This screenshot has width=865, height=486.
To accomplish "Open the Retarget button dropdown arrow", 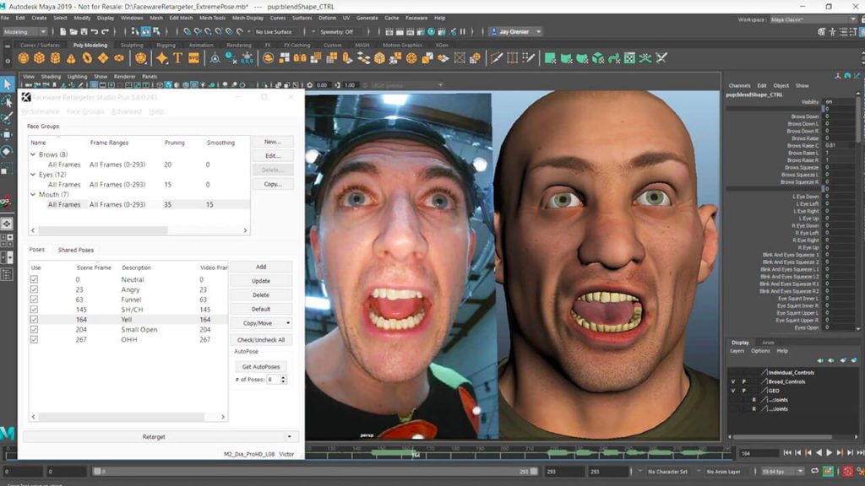I will (x=289, y=437).
